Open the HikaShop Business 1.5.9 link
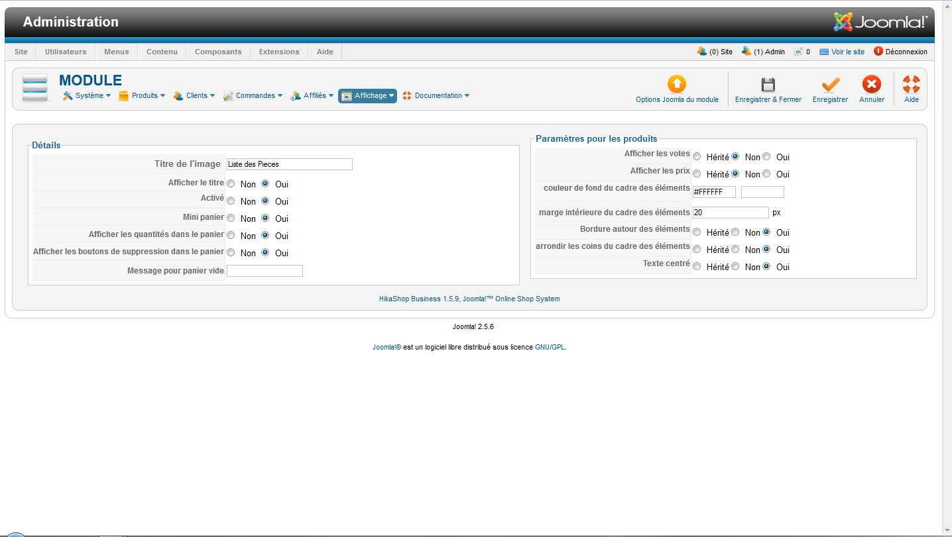The image size is (952, 537). tap(419, 299)
